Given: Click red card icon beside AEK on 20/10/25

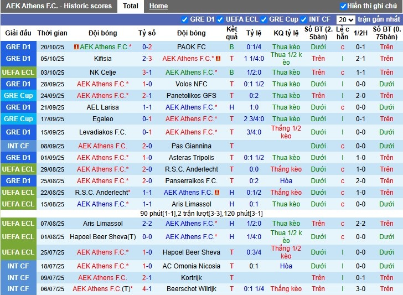Looking at the screenshot, I should point(76,47).
